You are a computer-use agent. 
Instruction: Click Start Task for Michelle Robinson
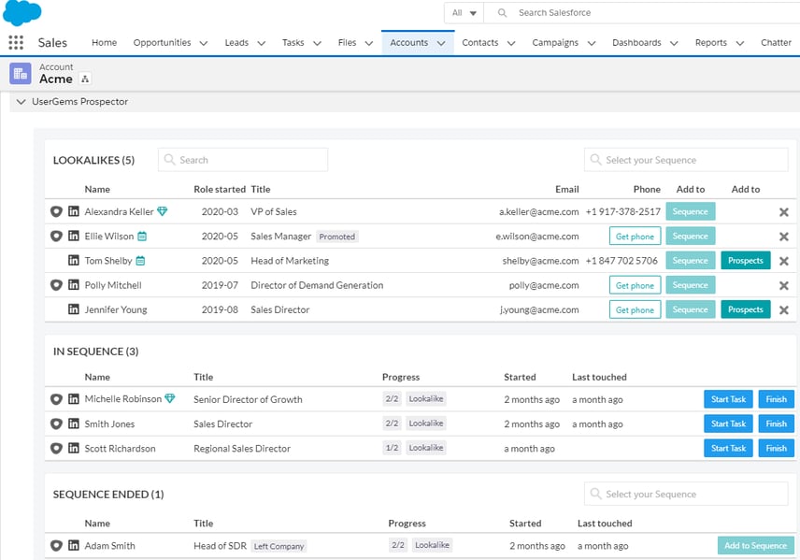728,399
